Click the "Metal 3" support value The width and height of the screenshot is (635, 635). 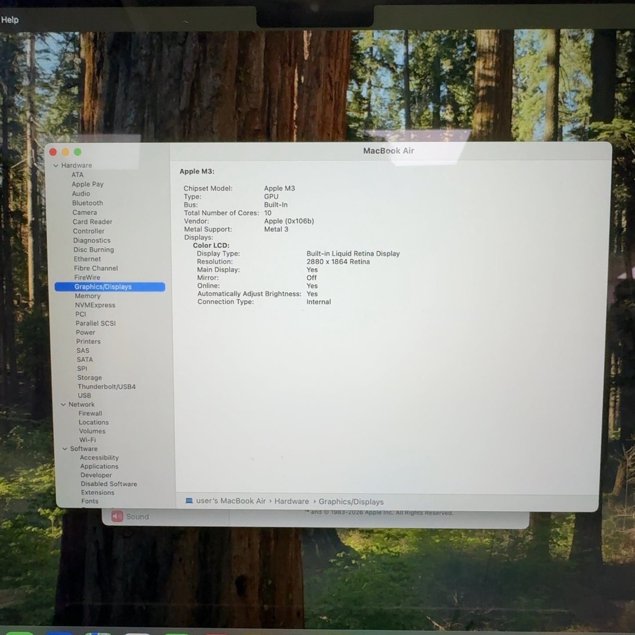click(x=276, y=229)
